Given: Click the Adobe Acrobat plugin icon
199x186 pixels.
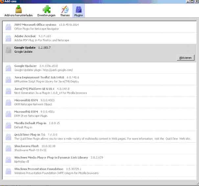Looking at the screenshot, I should [8, 38].
